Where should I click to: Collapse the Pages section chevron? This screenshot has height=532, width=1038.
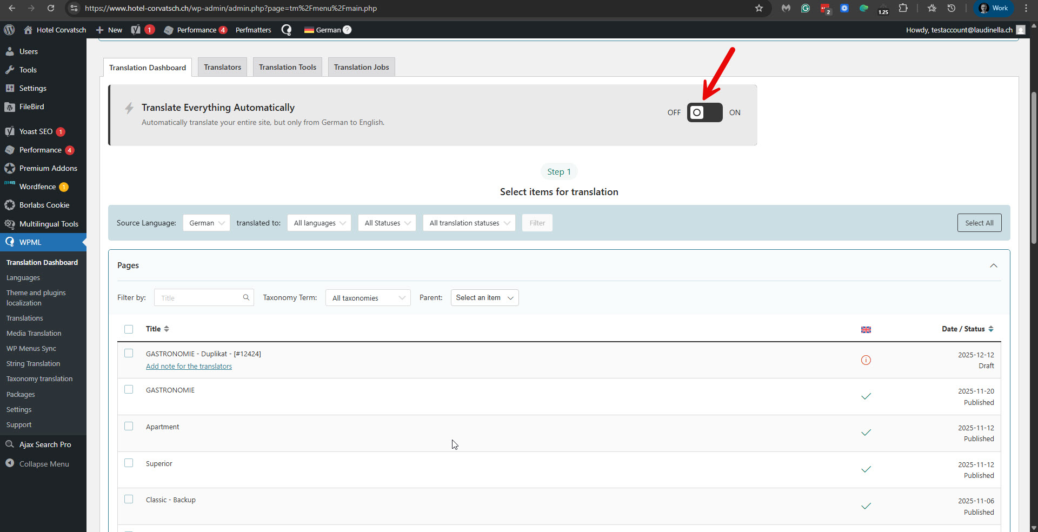[x=993, y=265]
